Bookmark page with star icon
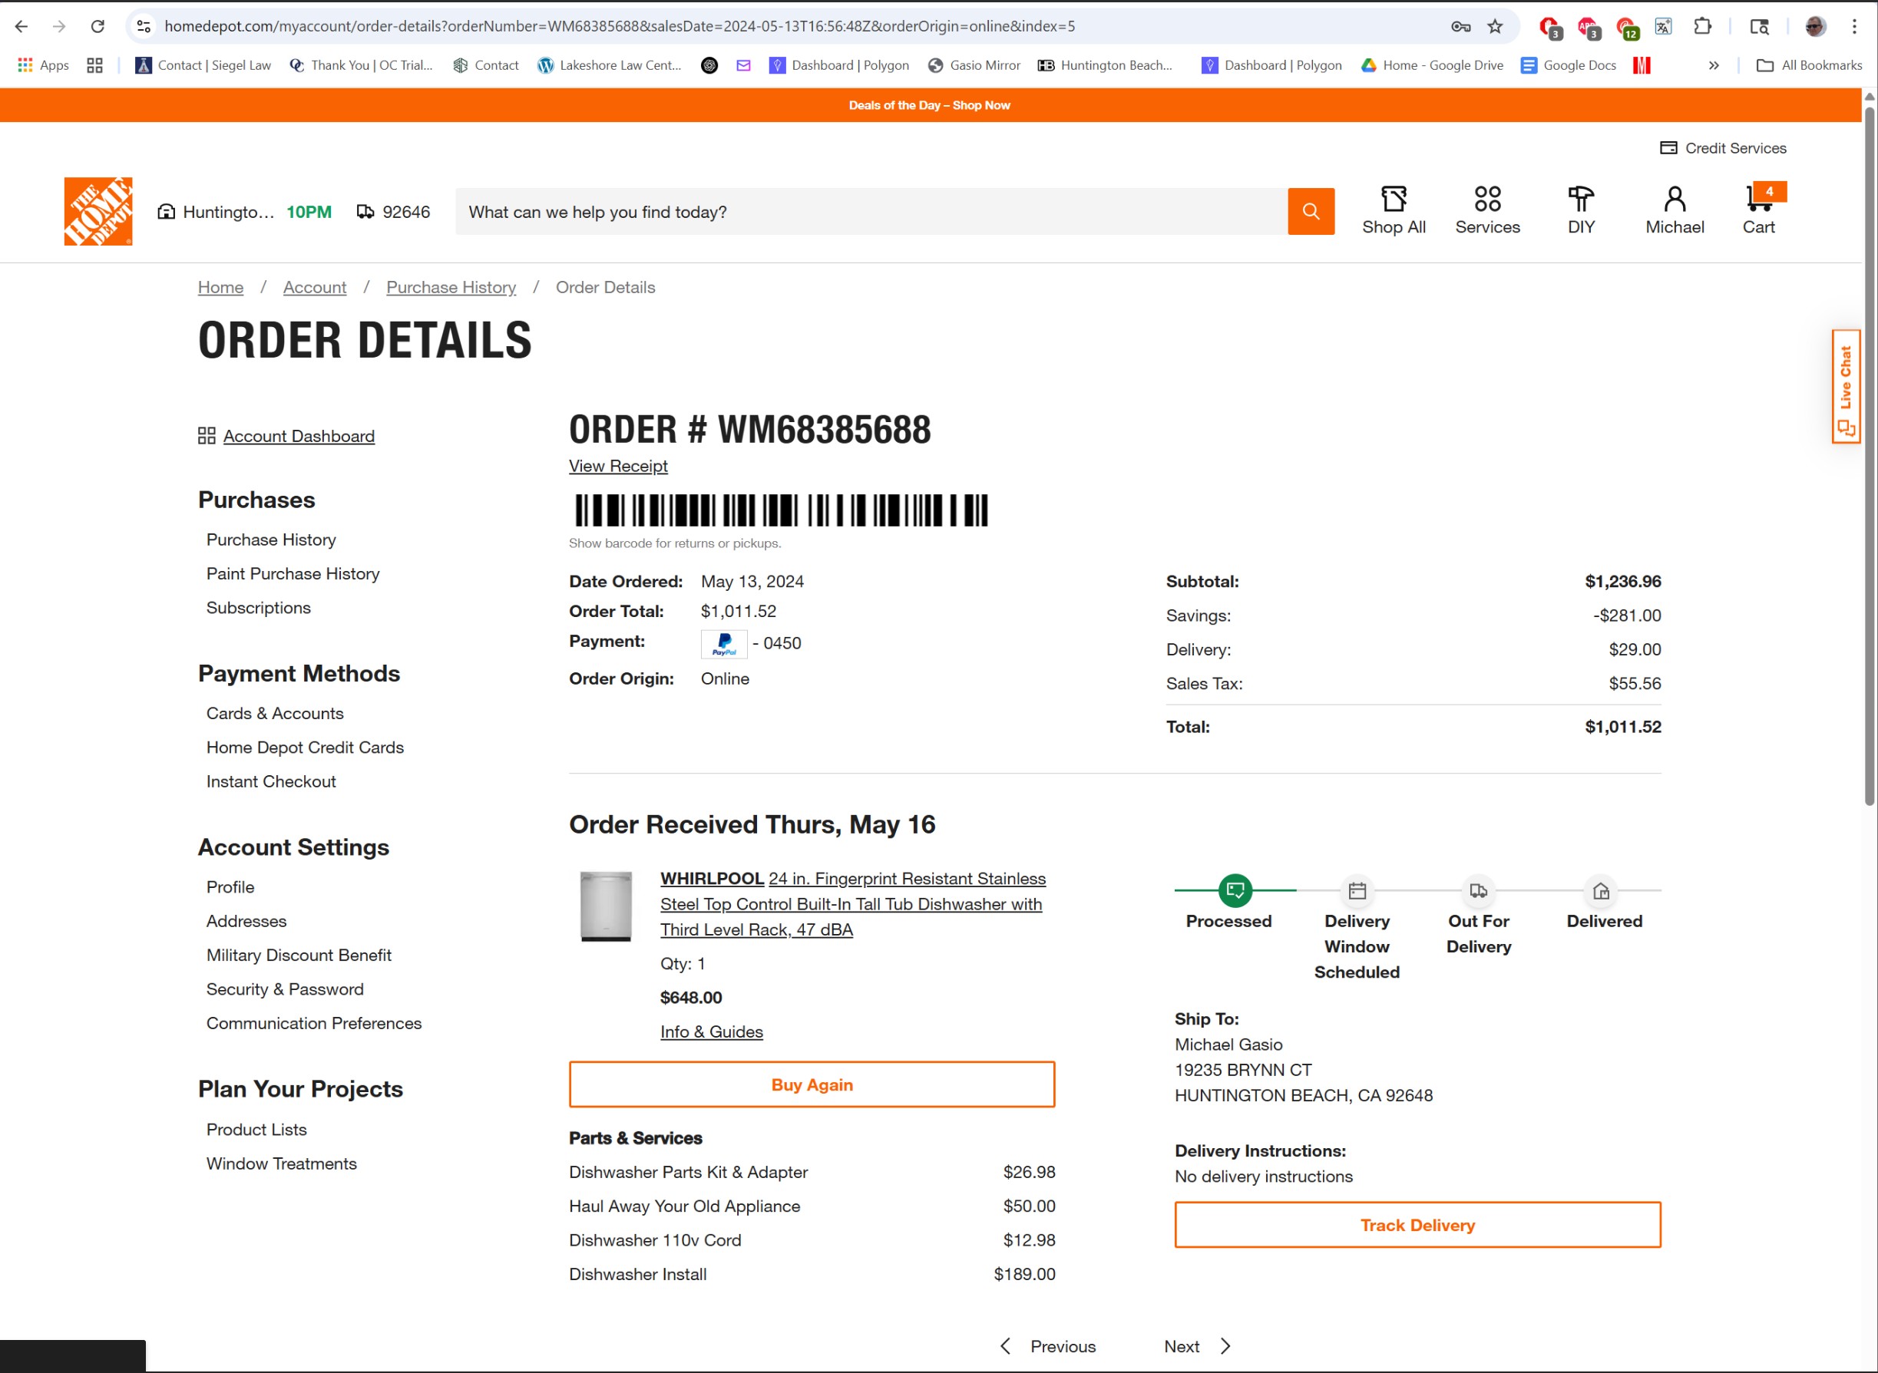Screen dimensions: 1878x1373 1495,27
